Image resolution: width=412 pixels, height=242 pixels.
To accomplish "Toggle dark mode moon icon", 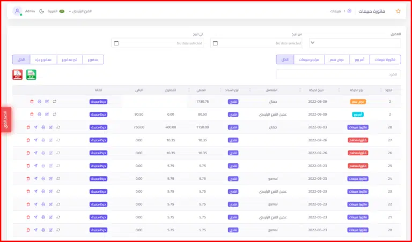I will 42,11.
